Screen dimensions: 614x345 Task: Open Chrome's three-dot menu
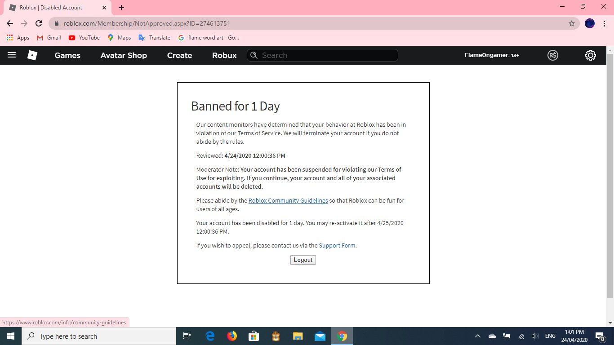(604, 23)
